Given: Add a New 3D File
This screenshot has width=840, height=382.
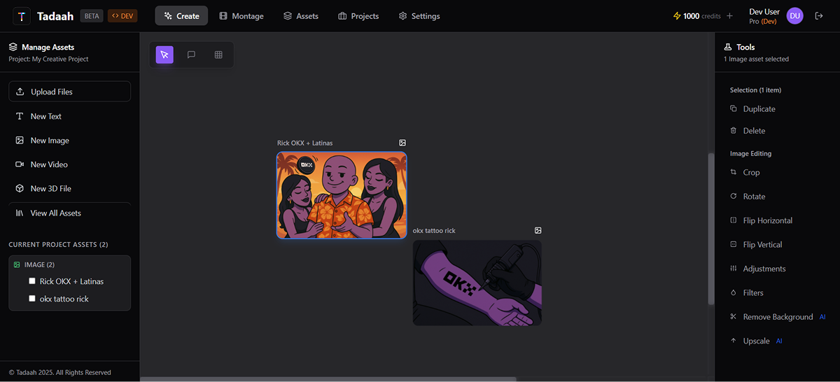Looking at the screenshot, I should pos(70,189).
